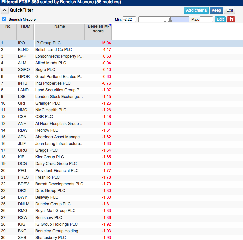Screen dimensions: 243x240
Task: Click the -1.86 M-score value
Action: click(x=106, y=218)
